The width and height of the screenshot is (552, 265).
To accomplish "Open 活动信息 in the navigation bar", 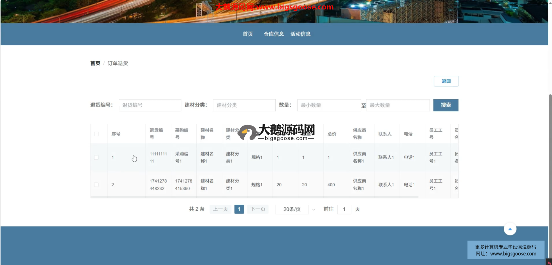I will [300, 34].
